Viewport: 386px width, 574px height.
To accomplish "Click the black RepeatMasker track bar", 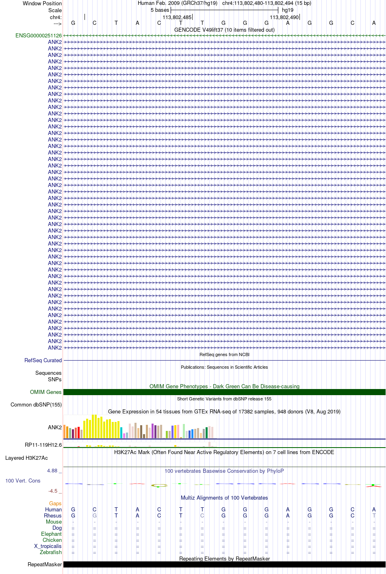I will 224,564.
